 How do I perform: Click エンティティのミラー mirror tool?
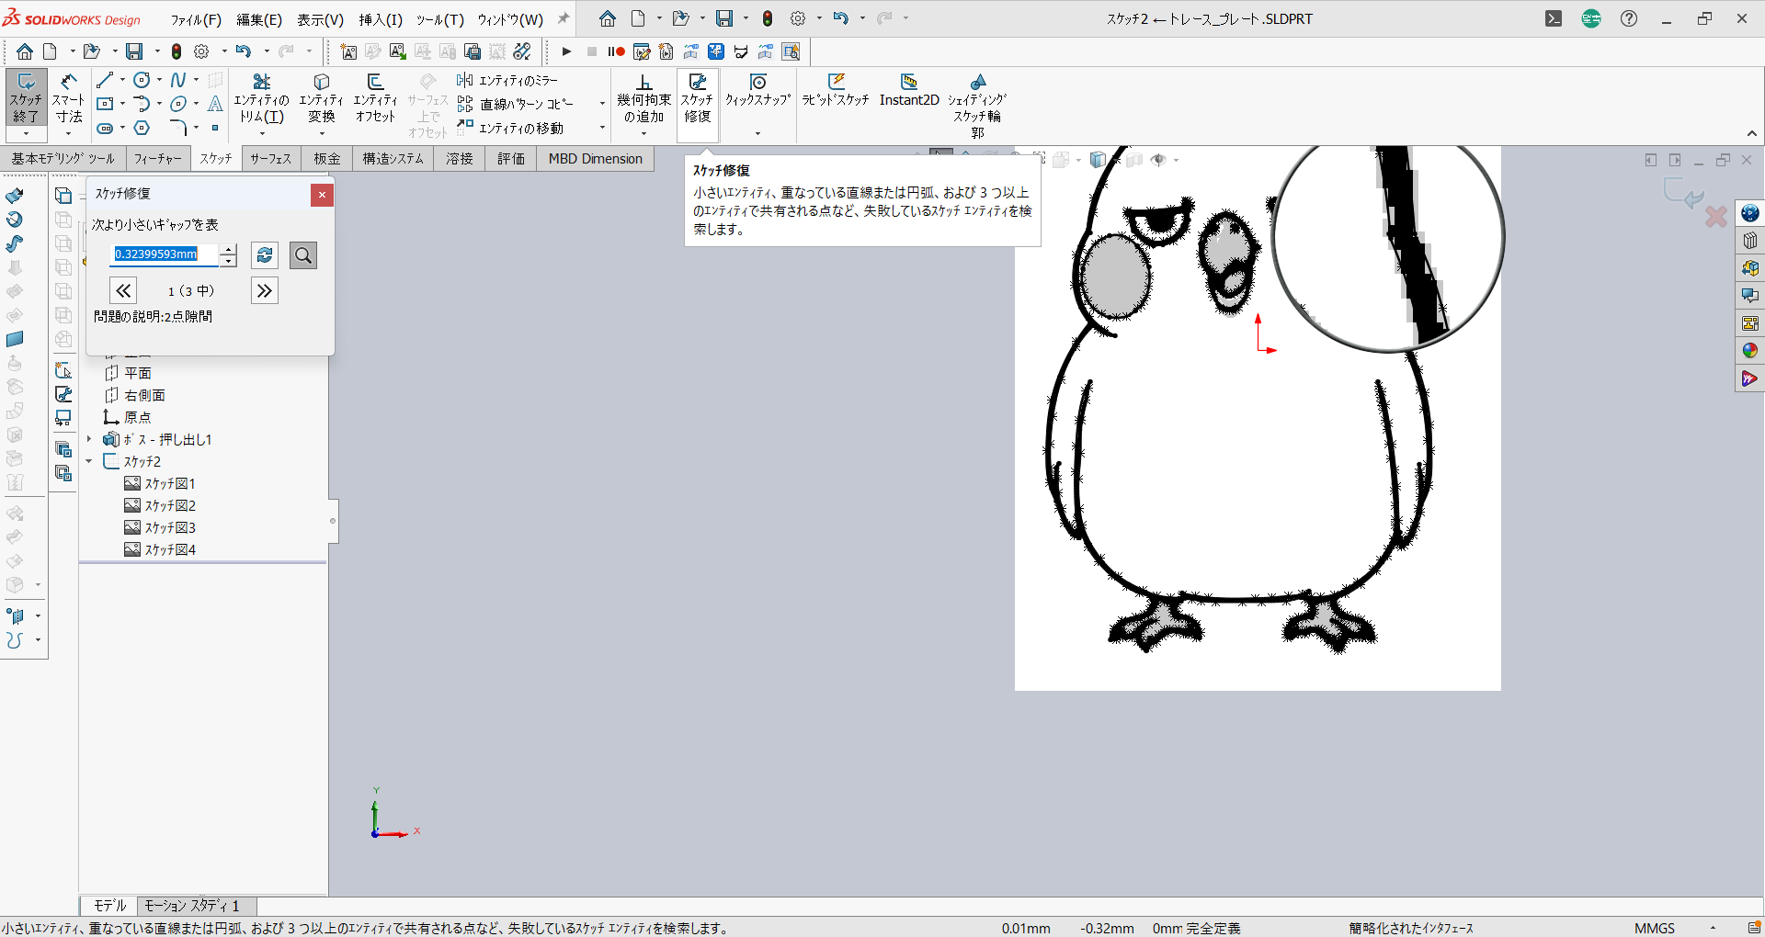(507, 81)
